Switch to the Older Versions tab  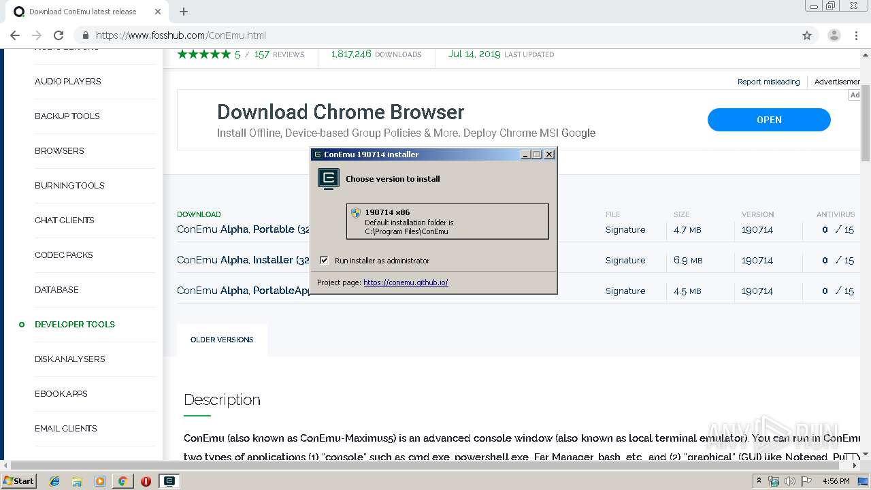pos(222,340)
